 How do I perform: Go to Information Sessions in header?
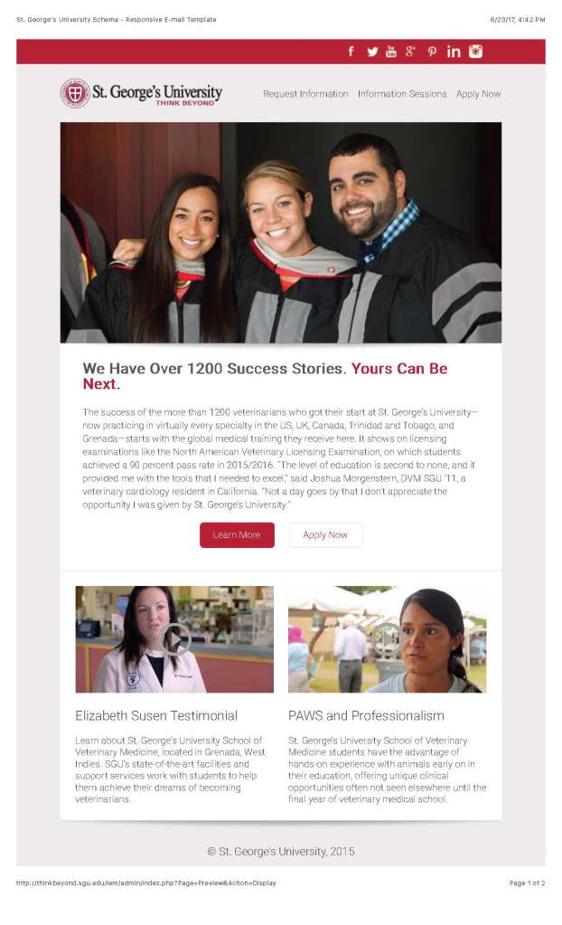point(402,94)
